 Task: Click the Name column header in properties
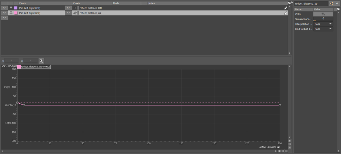tap(304, 9)
